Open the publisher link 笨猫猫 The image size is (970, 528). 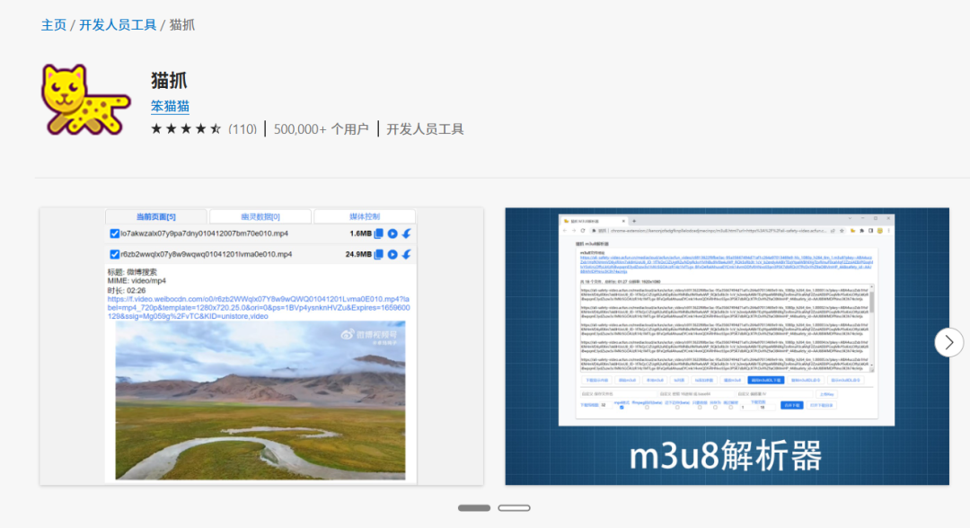[x=170, y=106]
